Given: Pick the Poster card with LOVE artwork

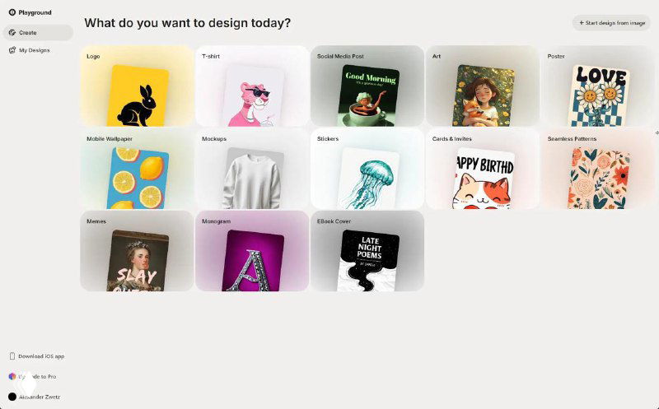Looking at the screenshot, I should (600, 86).
